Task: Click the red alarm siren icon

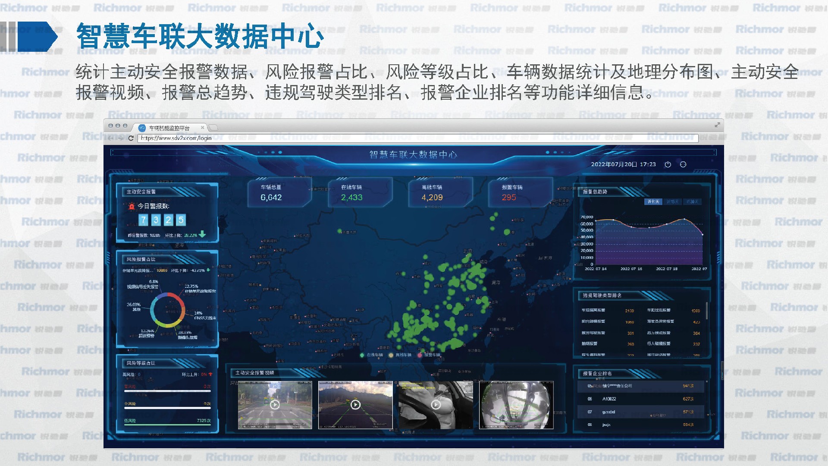Action: point(132,206)
